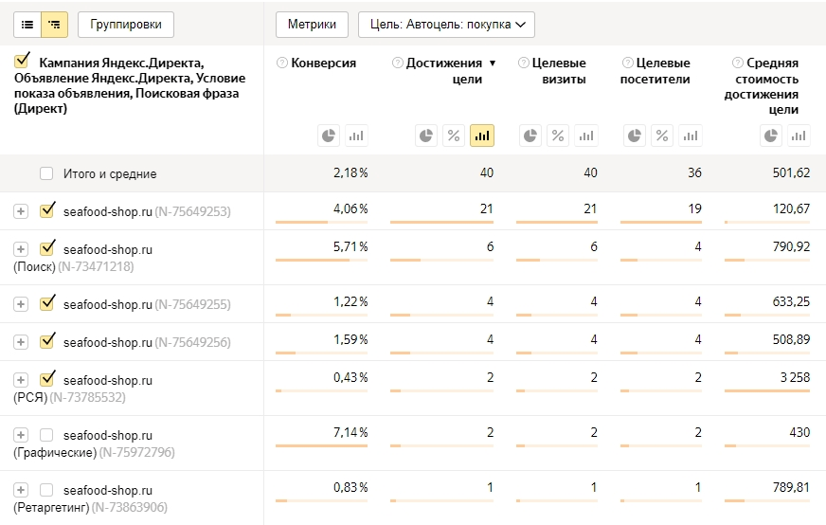Check the Итого и средние checkbox
Image resolution: width=826 pixels, height=525 pixels.
(x=46, y=173)
